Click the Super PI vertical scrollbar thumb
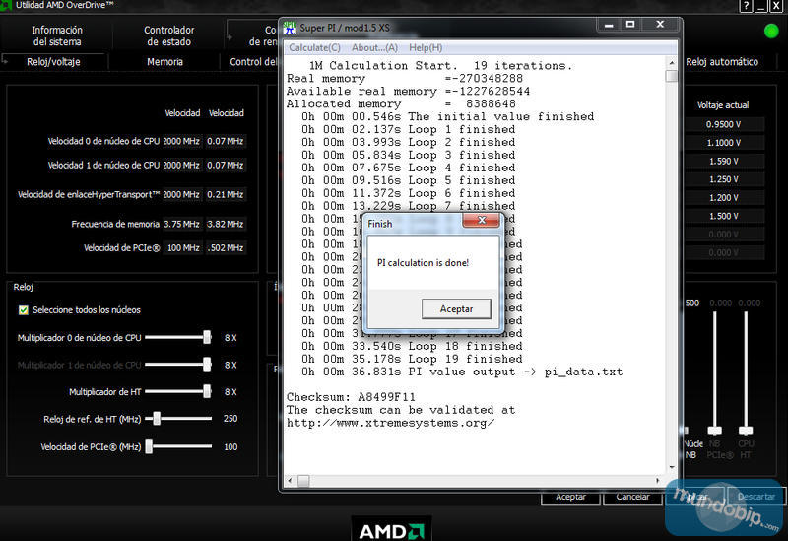This screenshot has height=541, width=788. (672, 76)
